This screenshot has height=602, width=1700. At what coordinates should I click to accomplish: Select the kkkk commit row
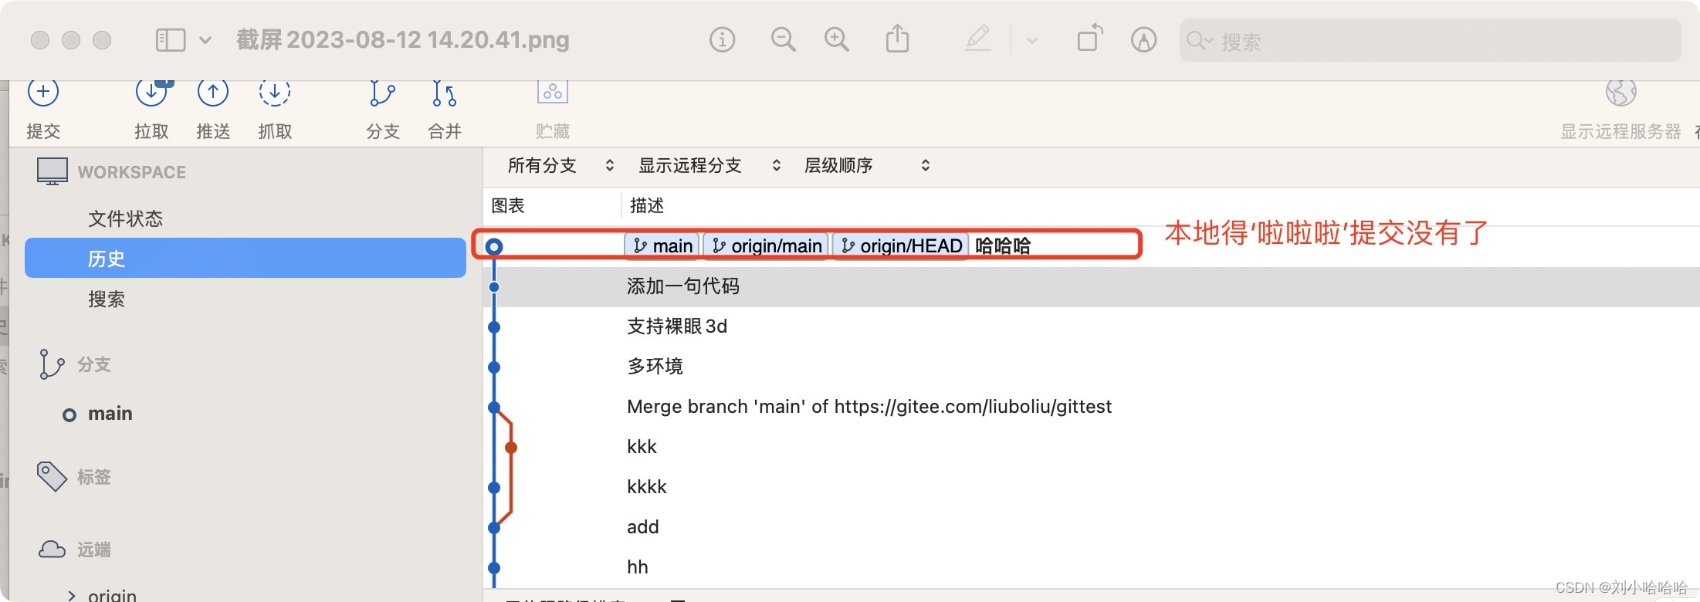[x=1092, y=487]
